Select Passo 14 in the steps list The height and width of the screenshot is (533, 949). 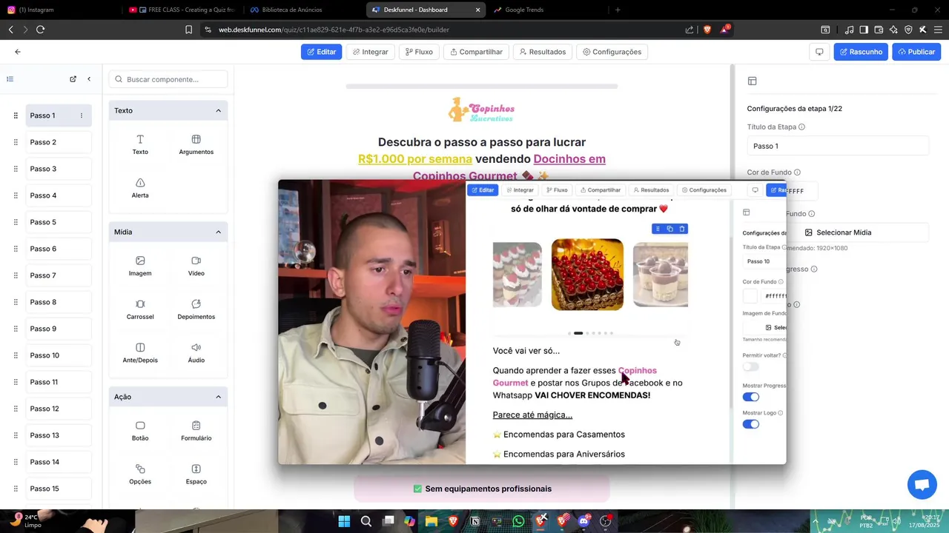(59, 462)
